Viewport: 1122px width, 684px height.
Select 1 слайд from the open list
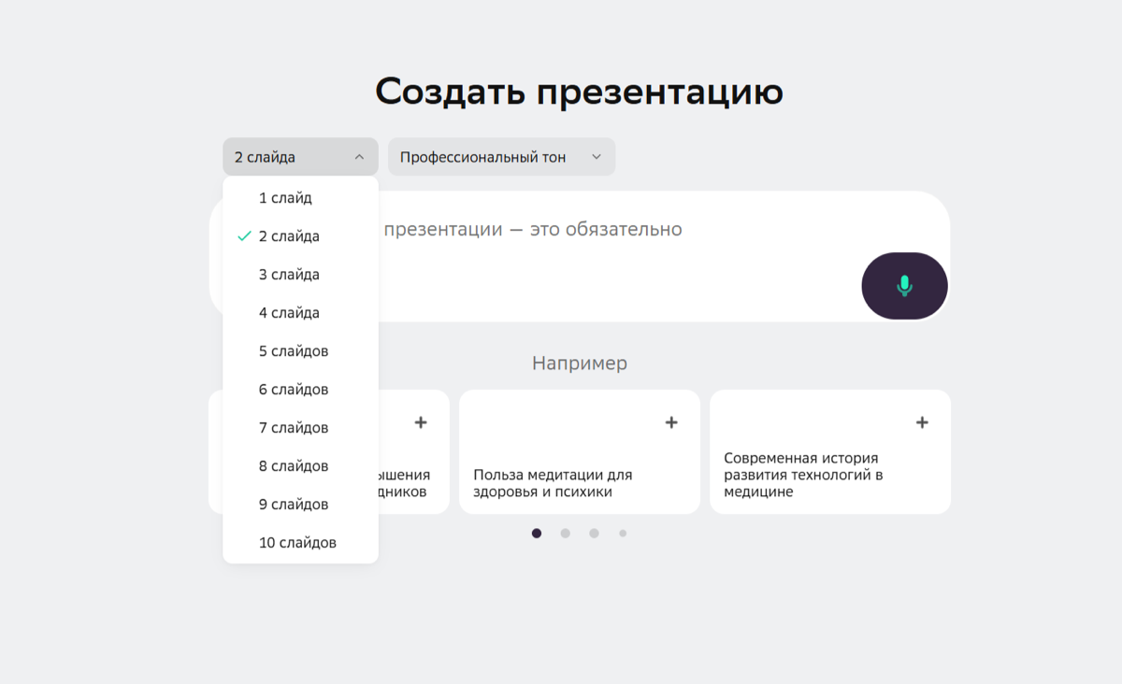(x=286, y=197)
